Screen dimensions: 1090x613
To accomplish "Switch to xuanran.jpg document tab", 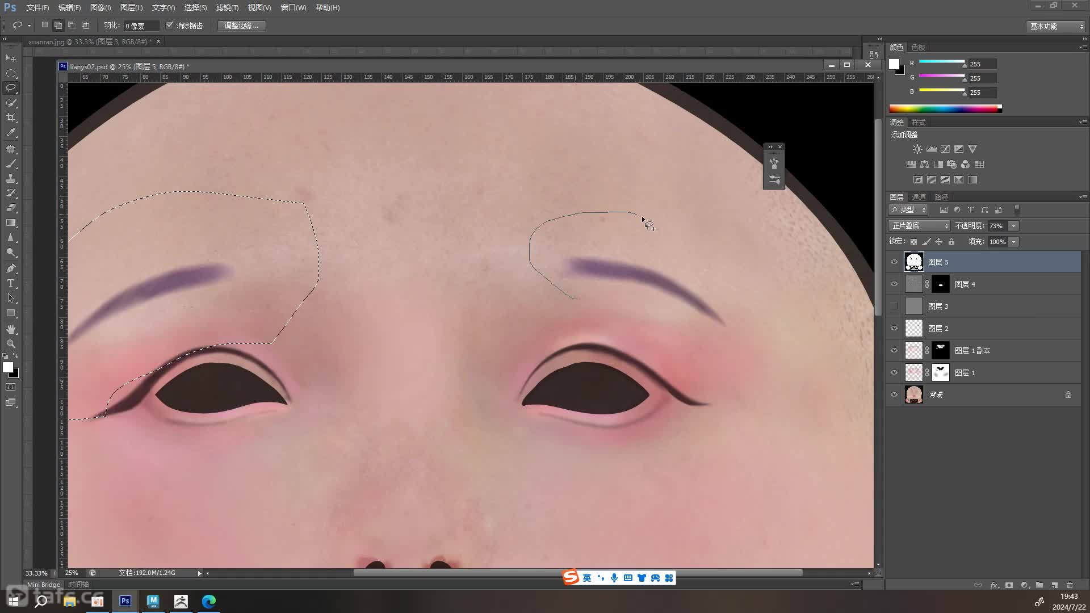I will [90, 41].
